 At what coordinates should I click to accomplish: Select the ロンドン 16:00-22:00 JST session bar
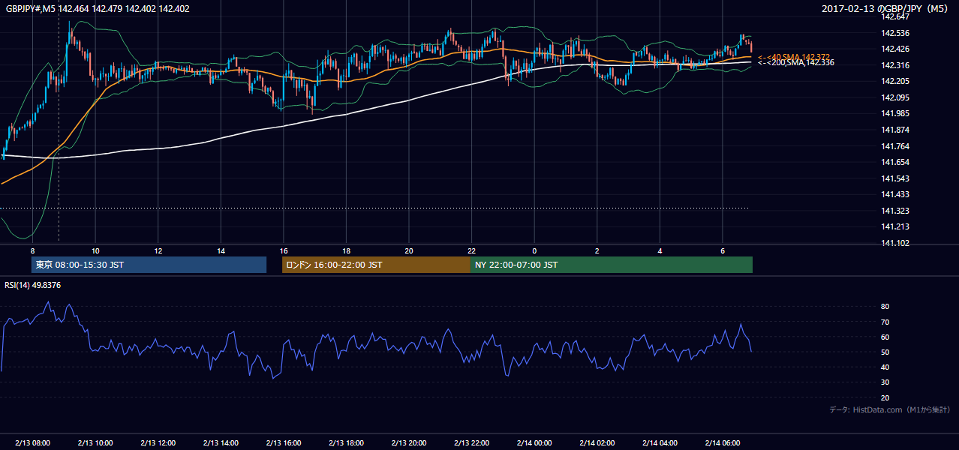(376, 265)
